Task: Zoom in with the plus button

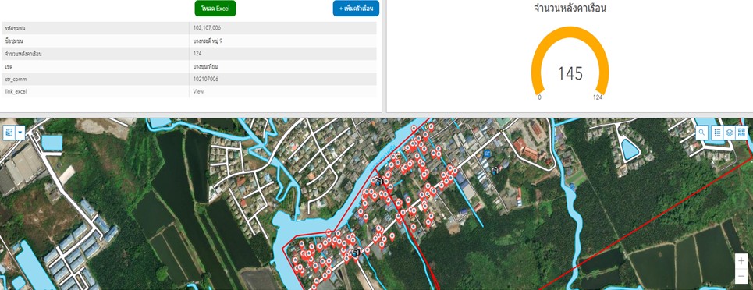Action: 741,261
